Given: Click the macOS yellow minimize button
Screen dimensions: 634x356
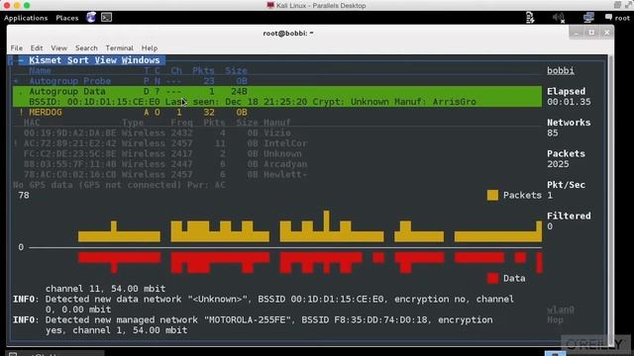Looking at the screenshot, I should (17, 5).
